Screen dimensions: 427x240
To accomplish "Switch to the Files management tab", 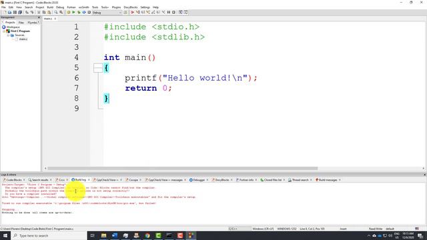I will pyautogui.click(x=21, y=22).
